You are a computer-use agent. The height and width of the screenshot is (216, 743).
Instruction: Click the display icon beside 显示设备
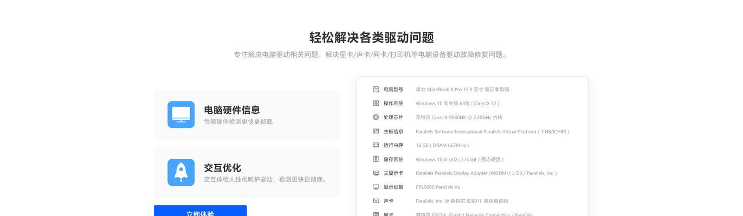376,187
